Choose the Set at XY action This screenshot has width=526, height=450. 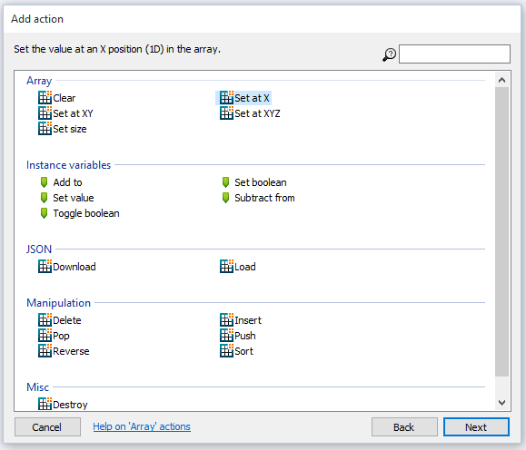point(65,113)
